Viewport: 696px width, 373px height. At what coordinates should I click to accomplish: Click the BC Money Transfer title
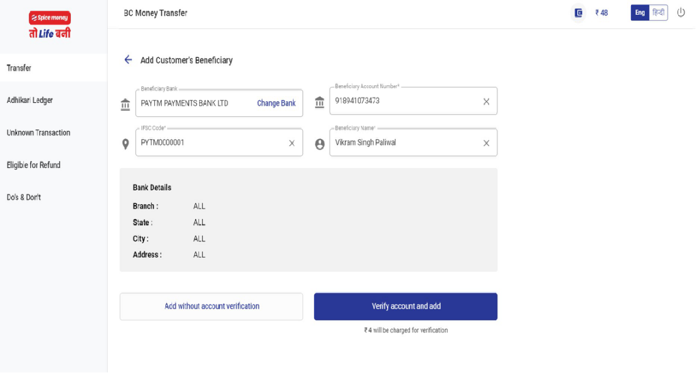pos(155,13)
